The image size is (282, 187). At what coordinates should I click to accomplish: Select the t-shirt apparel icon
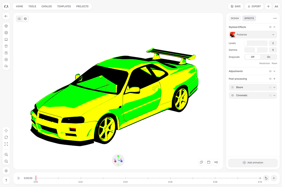(x=6, y=46)
